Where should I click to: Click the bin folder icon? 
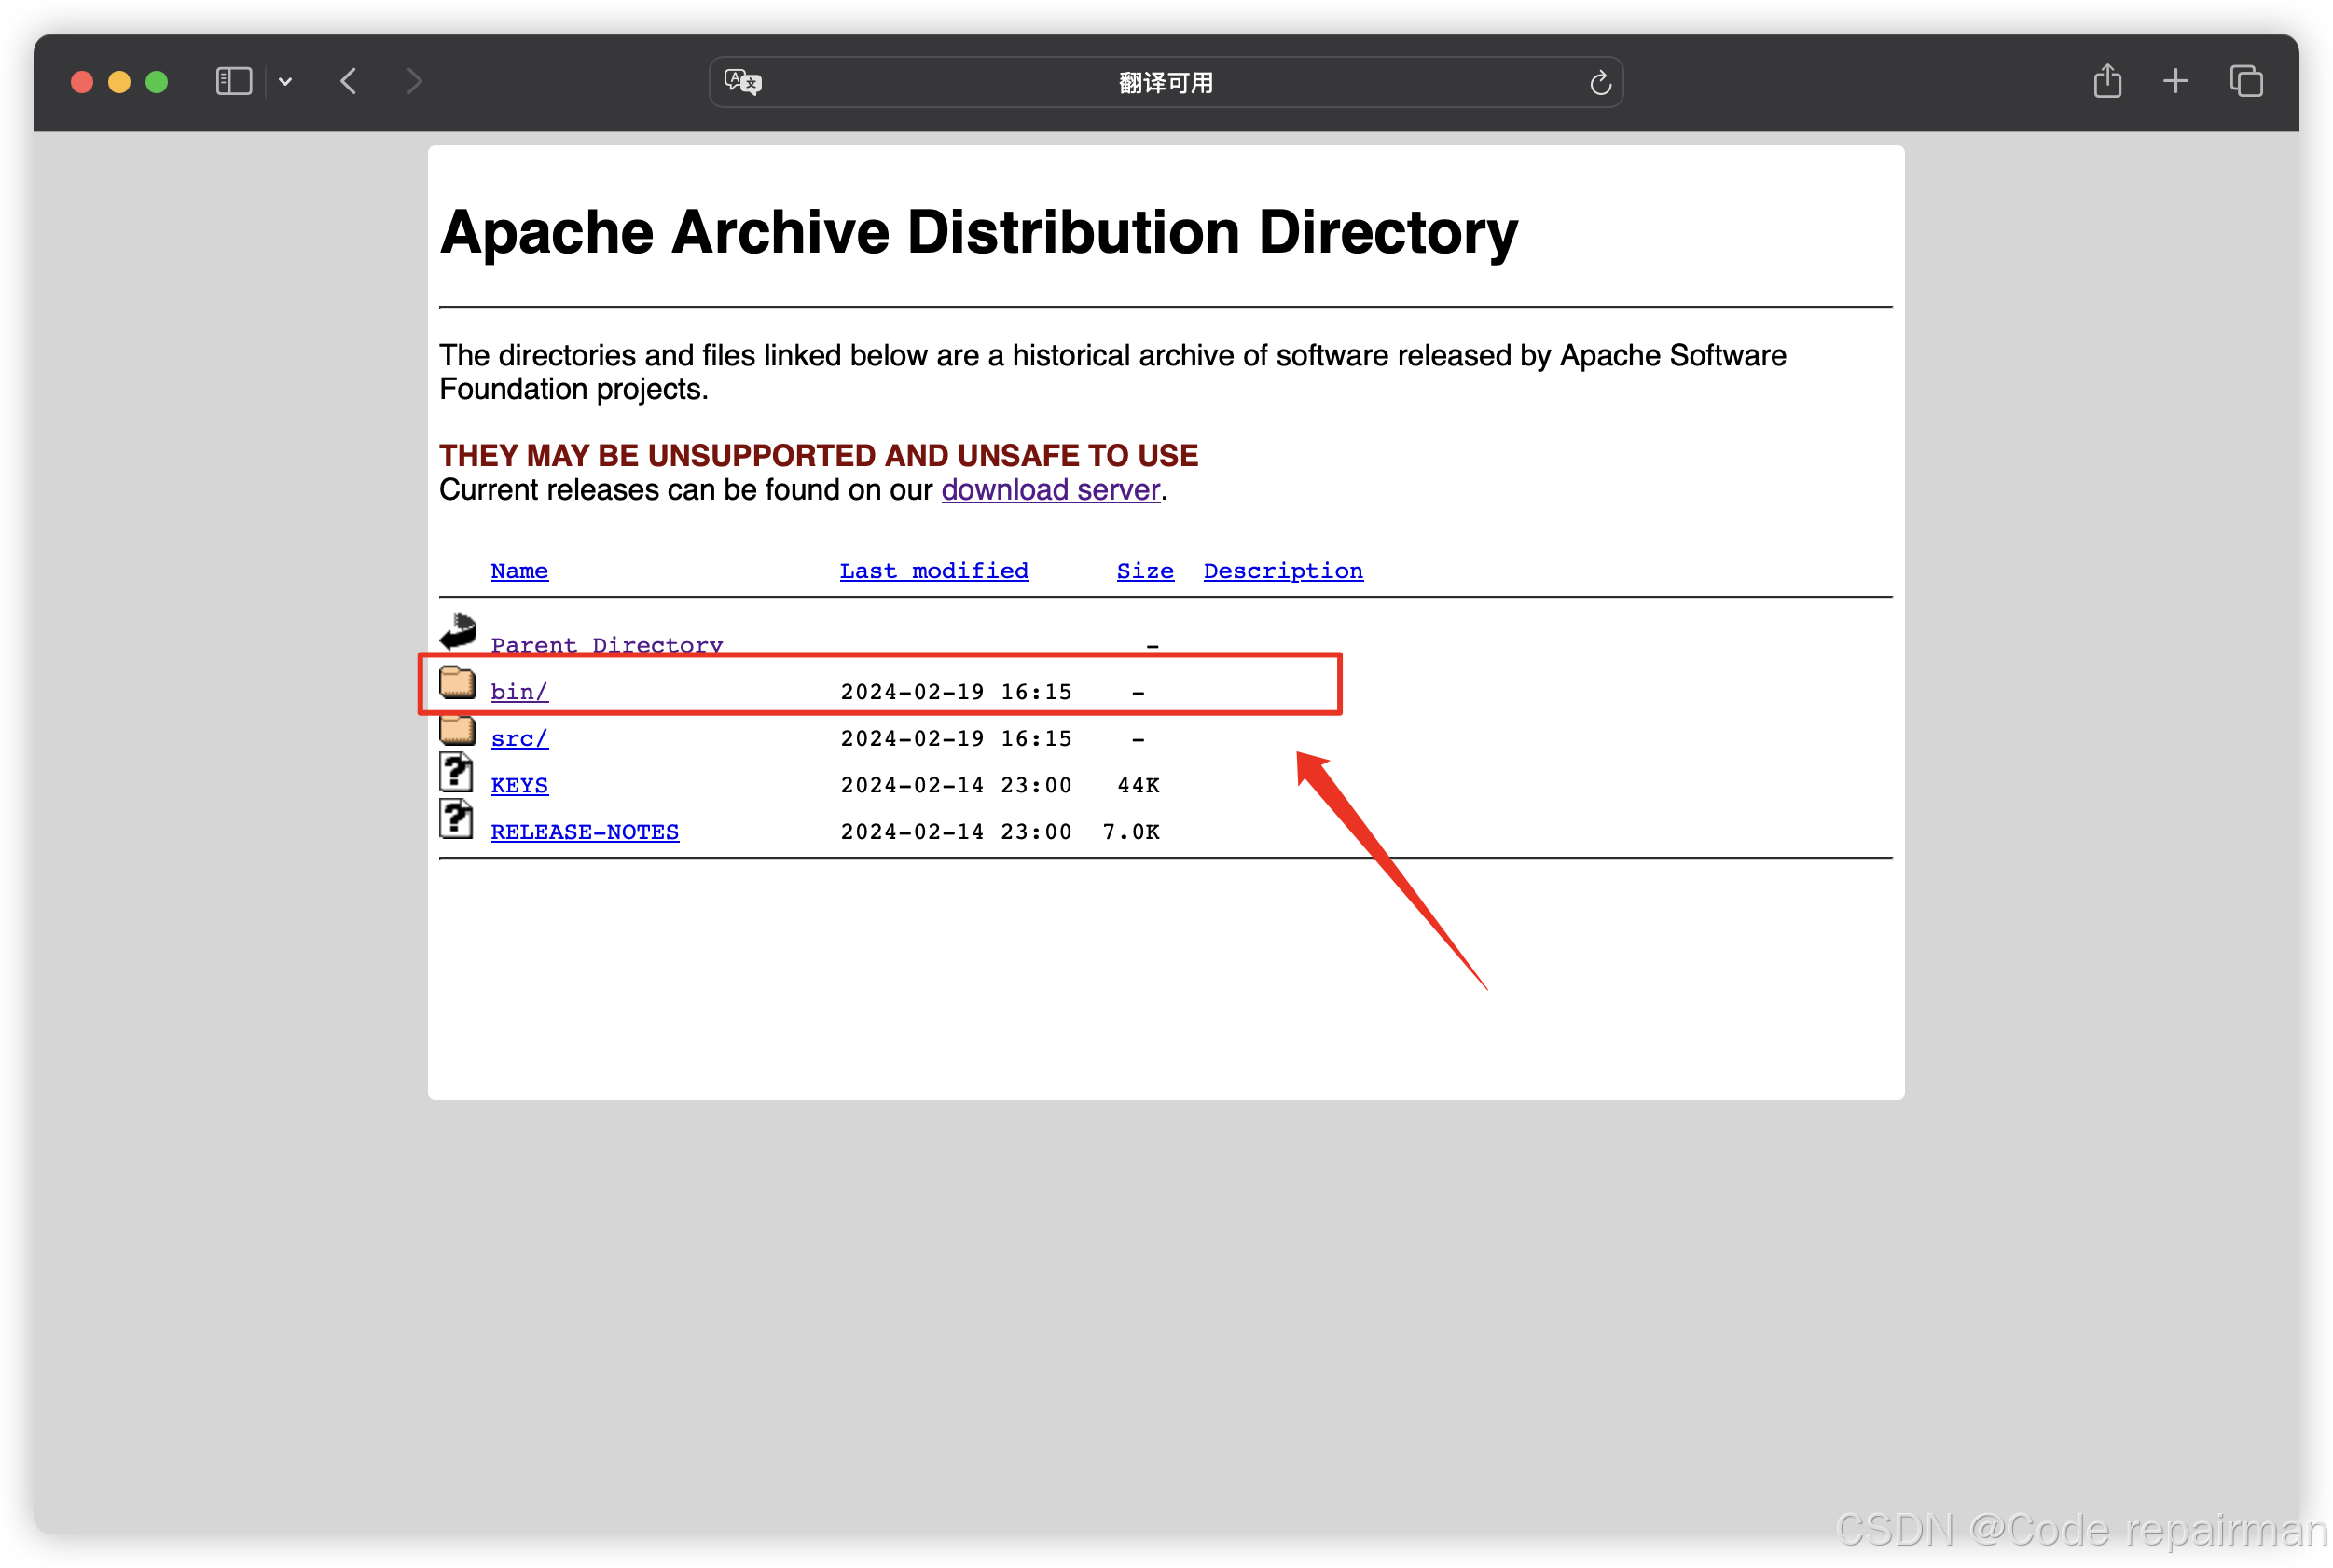point(458,683)
